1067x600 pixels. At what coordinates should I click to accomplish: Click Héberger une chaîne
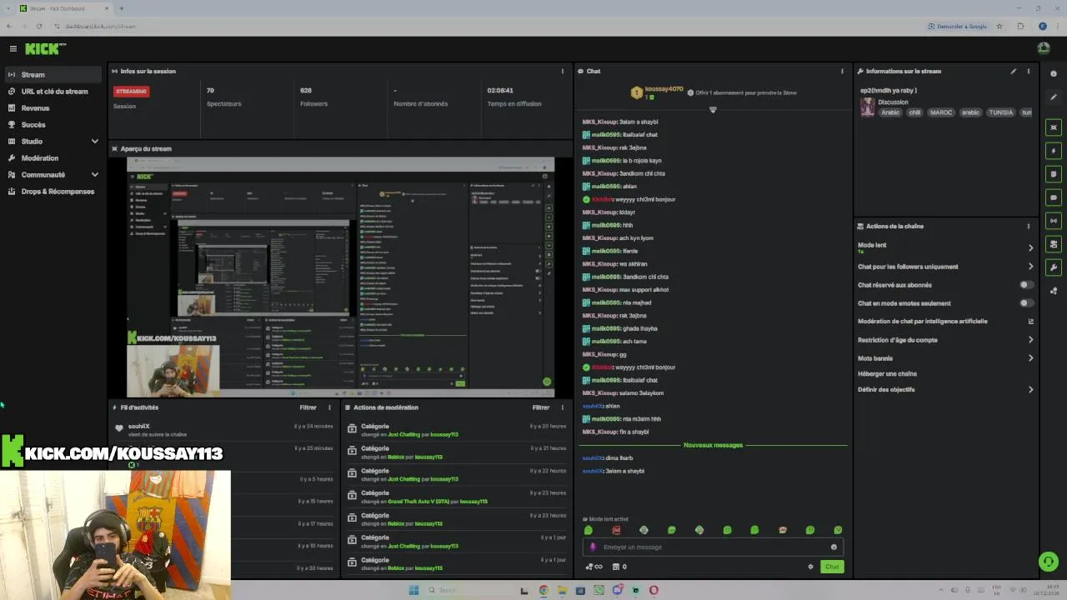[x=887, y=374]
